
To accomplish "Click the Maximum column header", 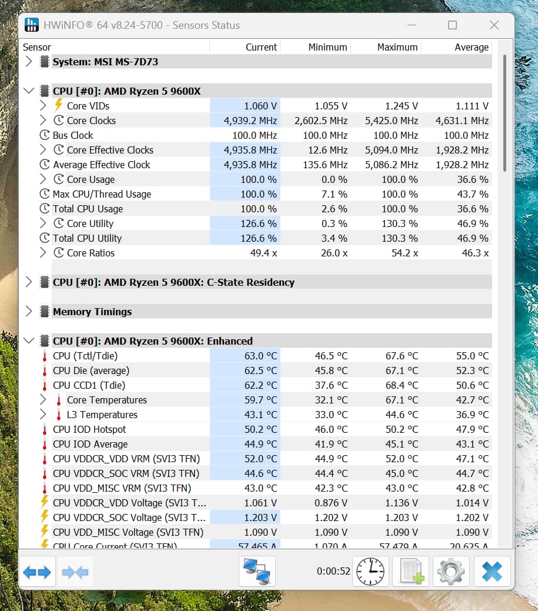I will (x=386, y=47).
